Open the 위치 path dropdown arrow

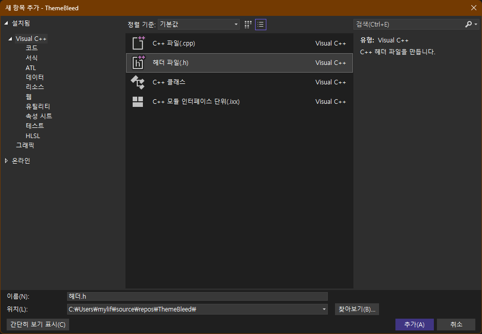[x=324, y=309]
